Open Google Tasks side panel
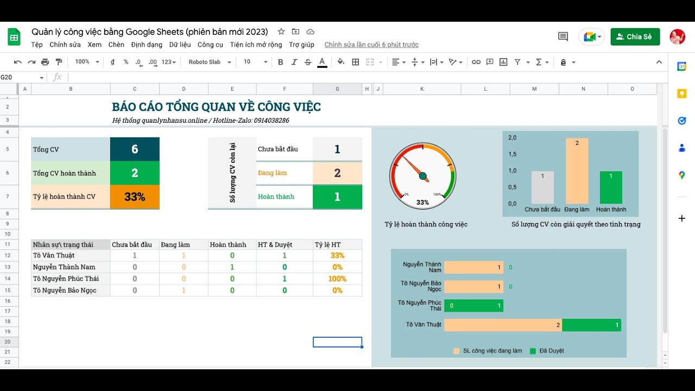Screen dimensions: 695x391 pos(682,121)
